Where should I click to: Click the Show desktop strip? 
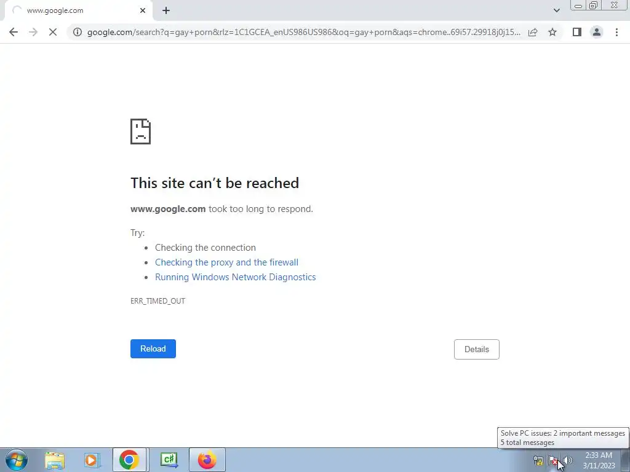[626, 460]
